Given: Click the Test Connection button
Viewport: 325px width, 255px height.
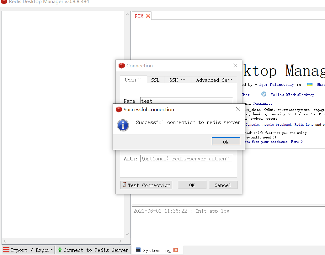Looking at the screenshot, I should (x=146, y=185).
